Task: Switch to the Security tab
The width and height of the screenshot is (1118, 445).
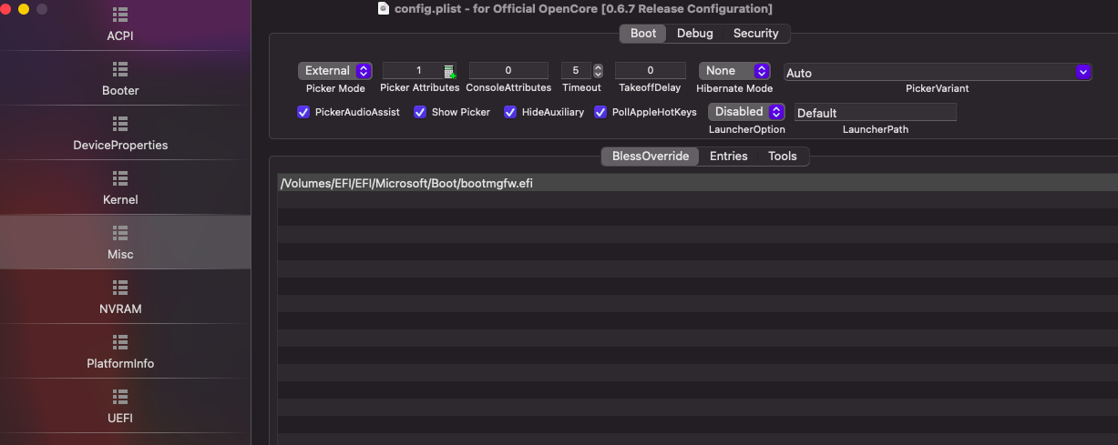Action: pos(755,34)
